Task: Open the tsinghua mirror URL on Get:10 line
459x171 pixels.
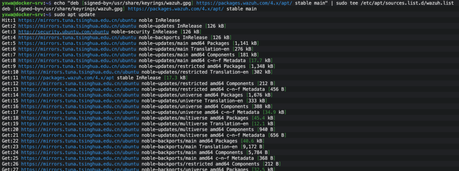Action: 80,72
